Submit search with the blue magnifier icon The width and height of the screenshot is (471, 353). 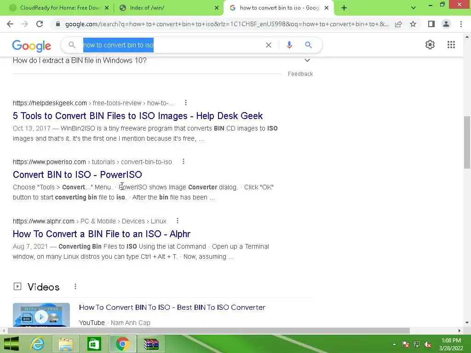(308, 45)
